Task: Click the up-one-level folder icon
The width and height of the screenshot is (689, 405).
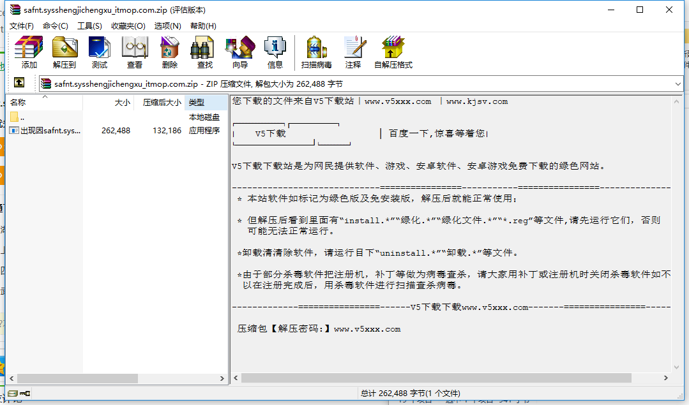Action: [19, 83]
